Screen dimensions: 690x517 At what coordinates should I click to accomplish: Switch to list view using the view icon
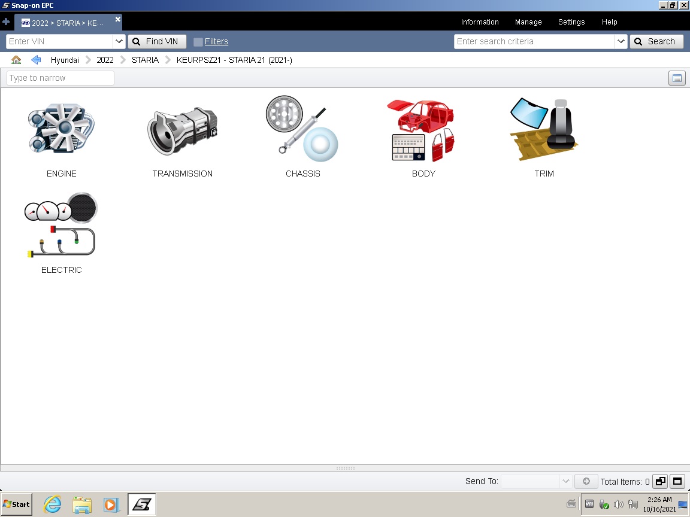(677, 78)
